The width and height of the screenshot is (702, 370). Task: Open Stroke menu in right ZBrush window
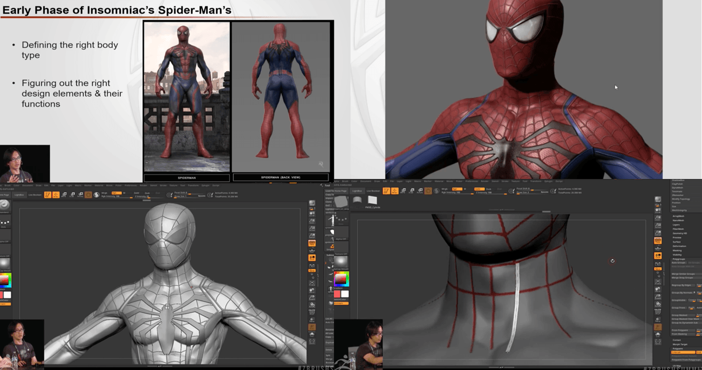pyautogui.click(x=504, y=181)
